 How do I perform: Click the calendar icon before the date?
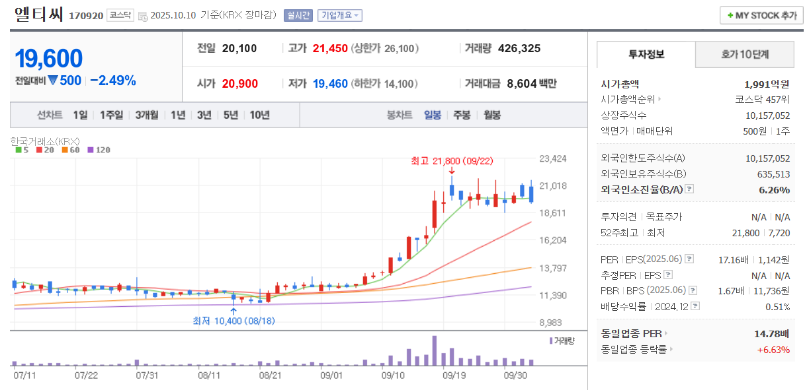[x=144, y=16]
